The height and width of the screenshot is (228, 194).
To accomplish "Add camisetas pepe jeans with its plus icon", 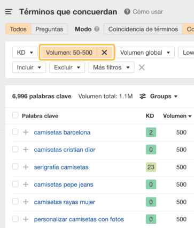I will [26, 185].
